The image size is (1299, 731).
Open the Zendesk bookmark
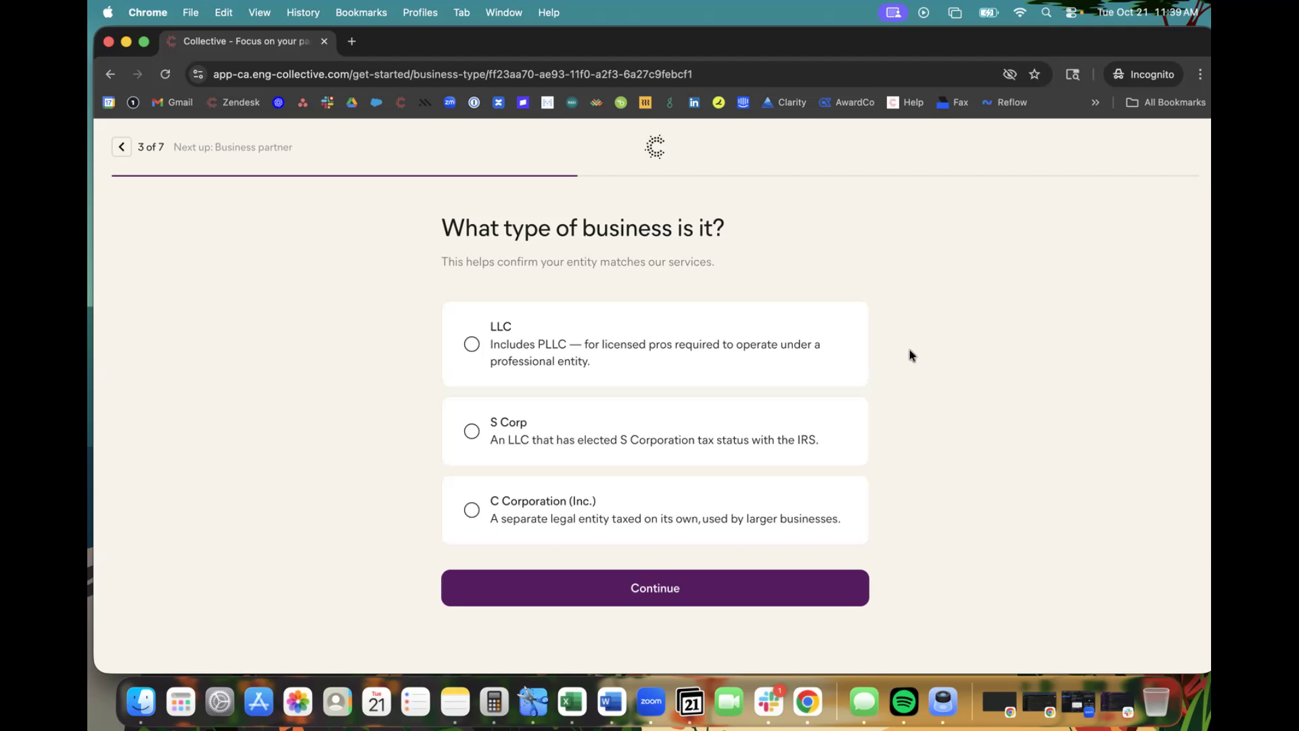(233, 103)
